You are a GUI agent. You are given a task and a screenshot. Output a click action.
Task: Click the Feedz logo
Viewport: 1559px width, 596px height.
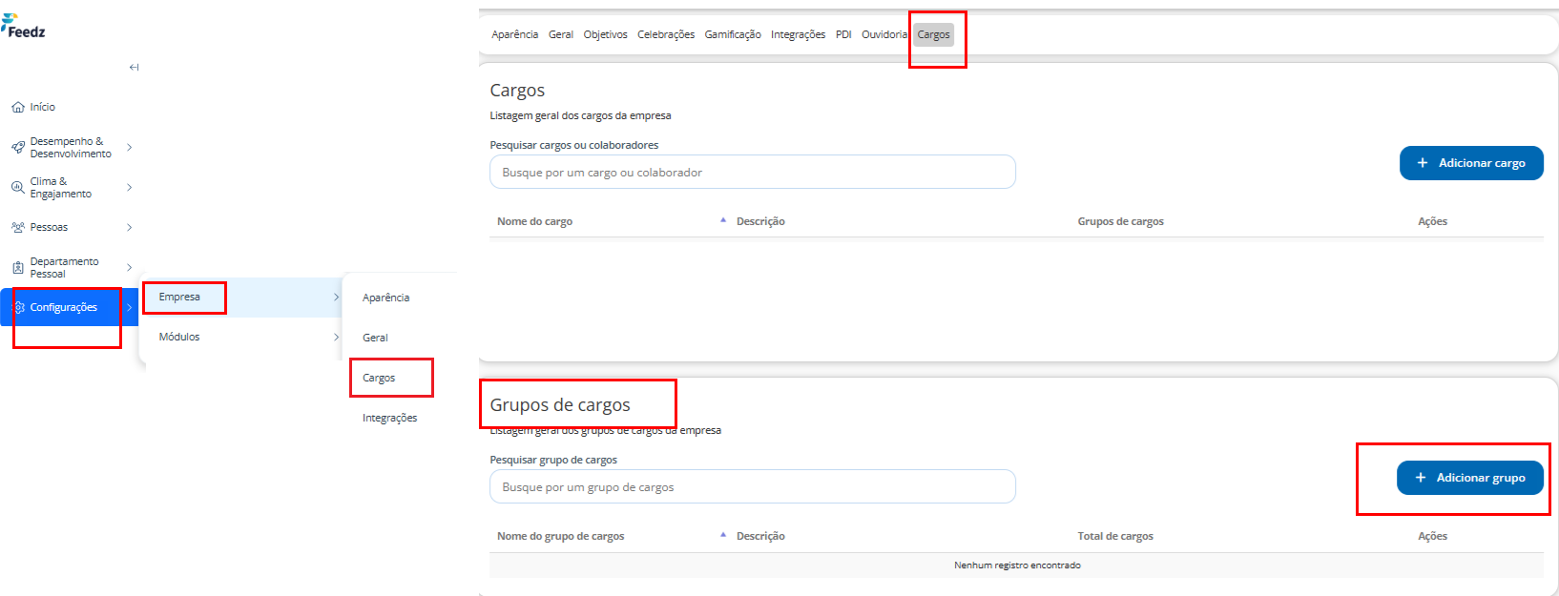click(x=23, y=27)
